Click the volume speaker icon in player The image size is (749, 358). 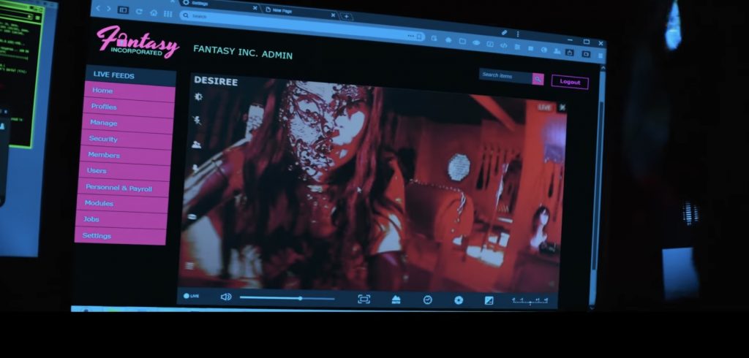[x=226, y=297]
